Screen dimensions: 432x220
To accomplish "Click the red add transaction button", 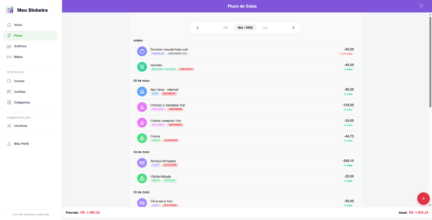I will pyautogui.click(x=423, y=199).
